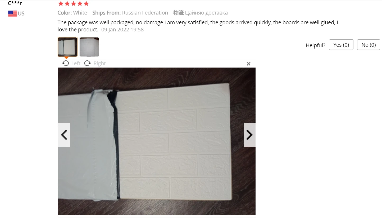Click the enlarged brick wall panel photo
The image size is (382, 219).
pyautogui.click(x=157, y=141)
